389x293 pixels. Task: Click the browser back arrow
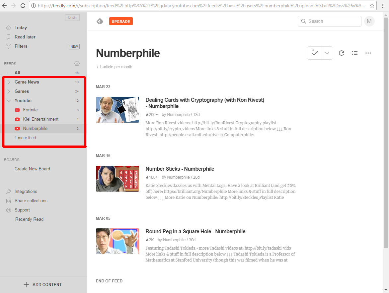4,5
